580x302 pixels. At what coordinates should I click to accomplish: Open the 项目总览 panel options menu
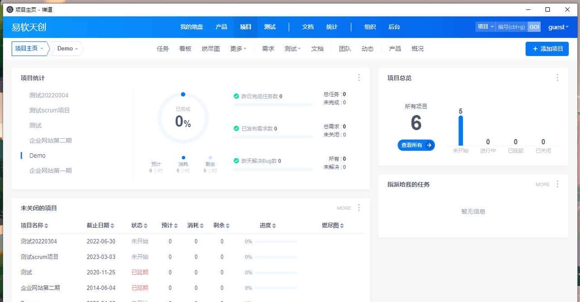pyautogui.click(x=557, y=77)
